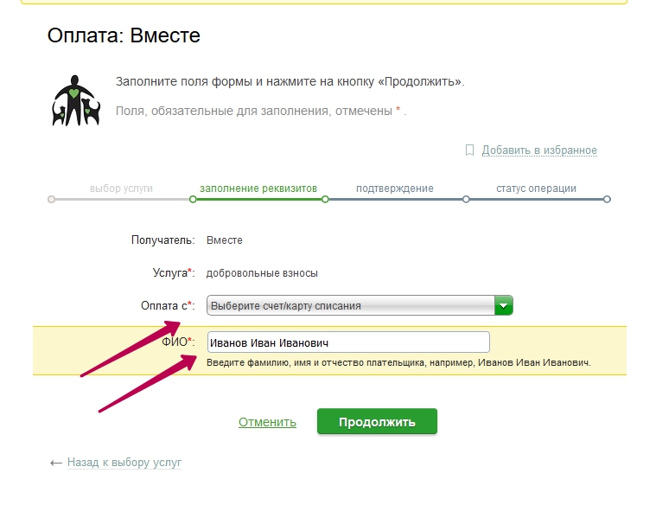The width and height of the screenshot is (656, 505).
Task: Click the left arrow icon before Назад
Action: pos(56,463)
